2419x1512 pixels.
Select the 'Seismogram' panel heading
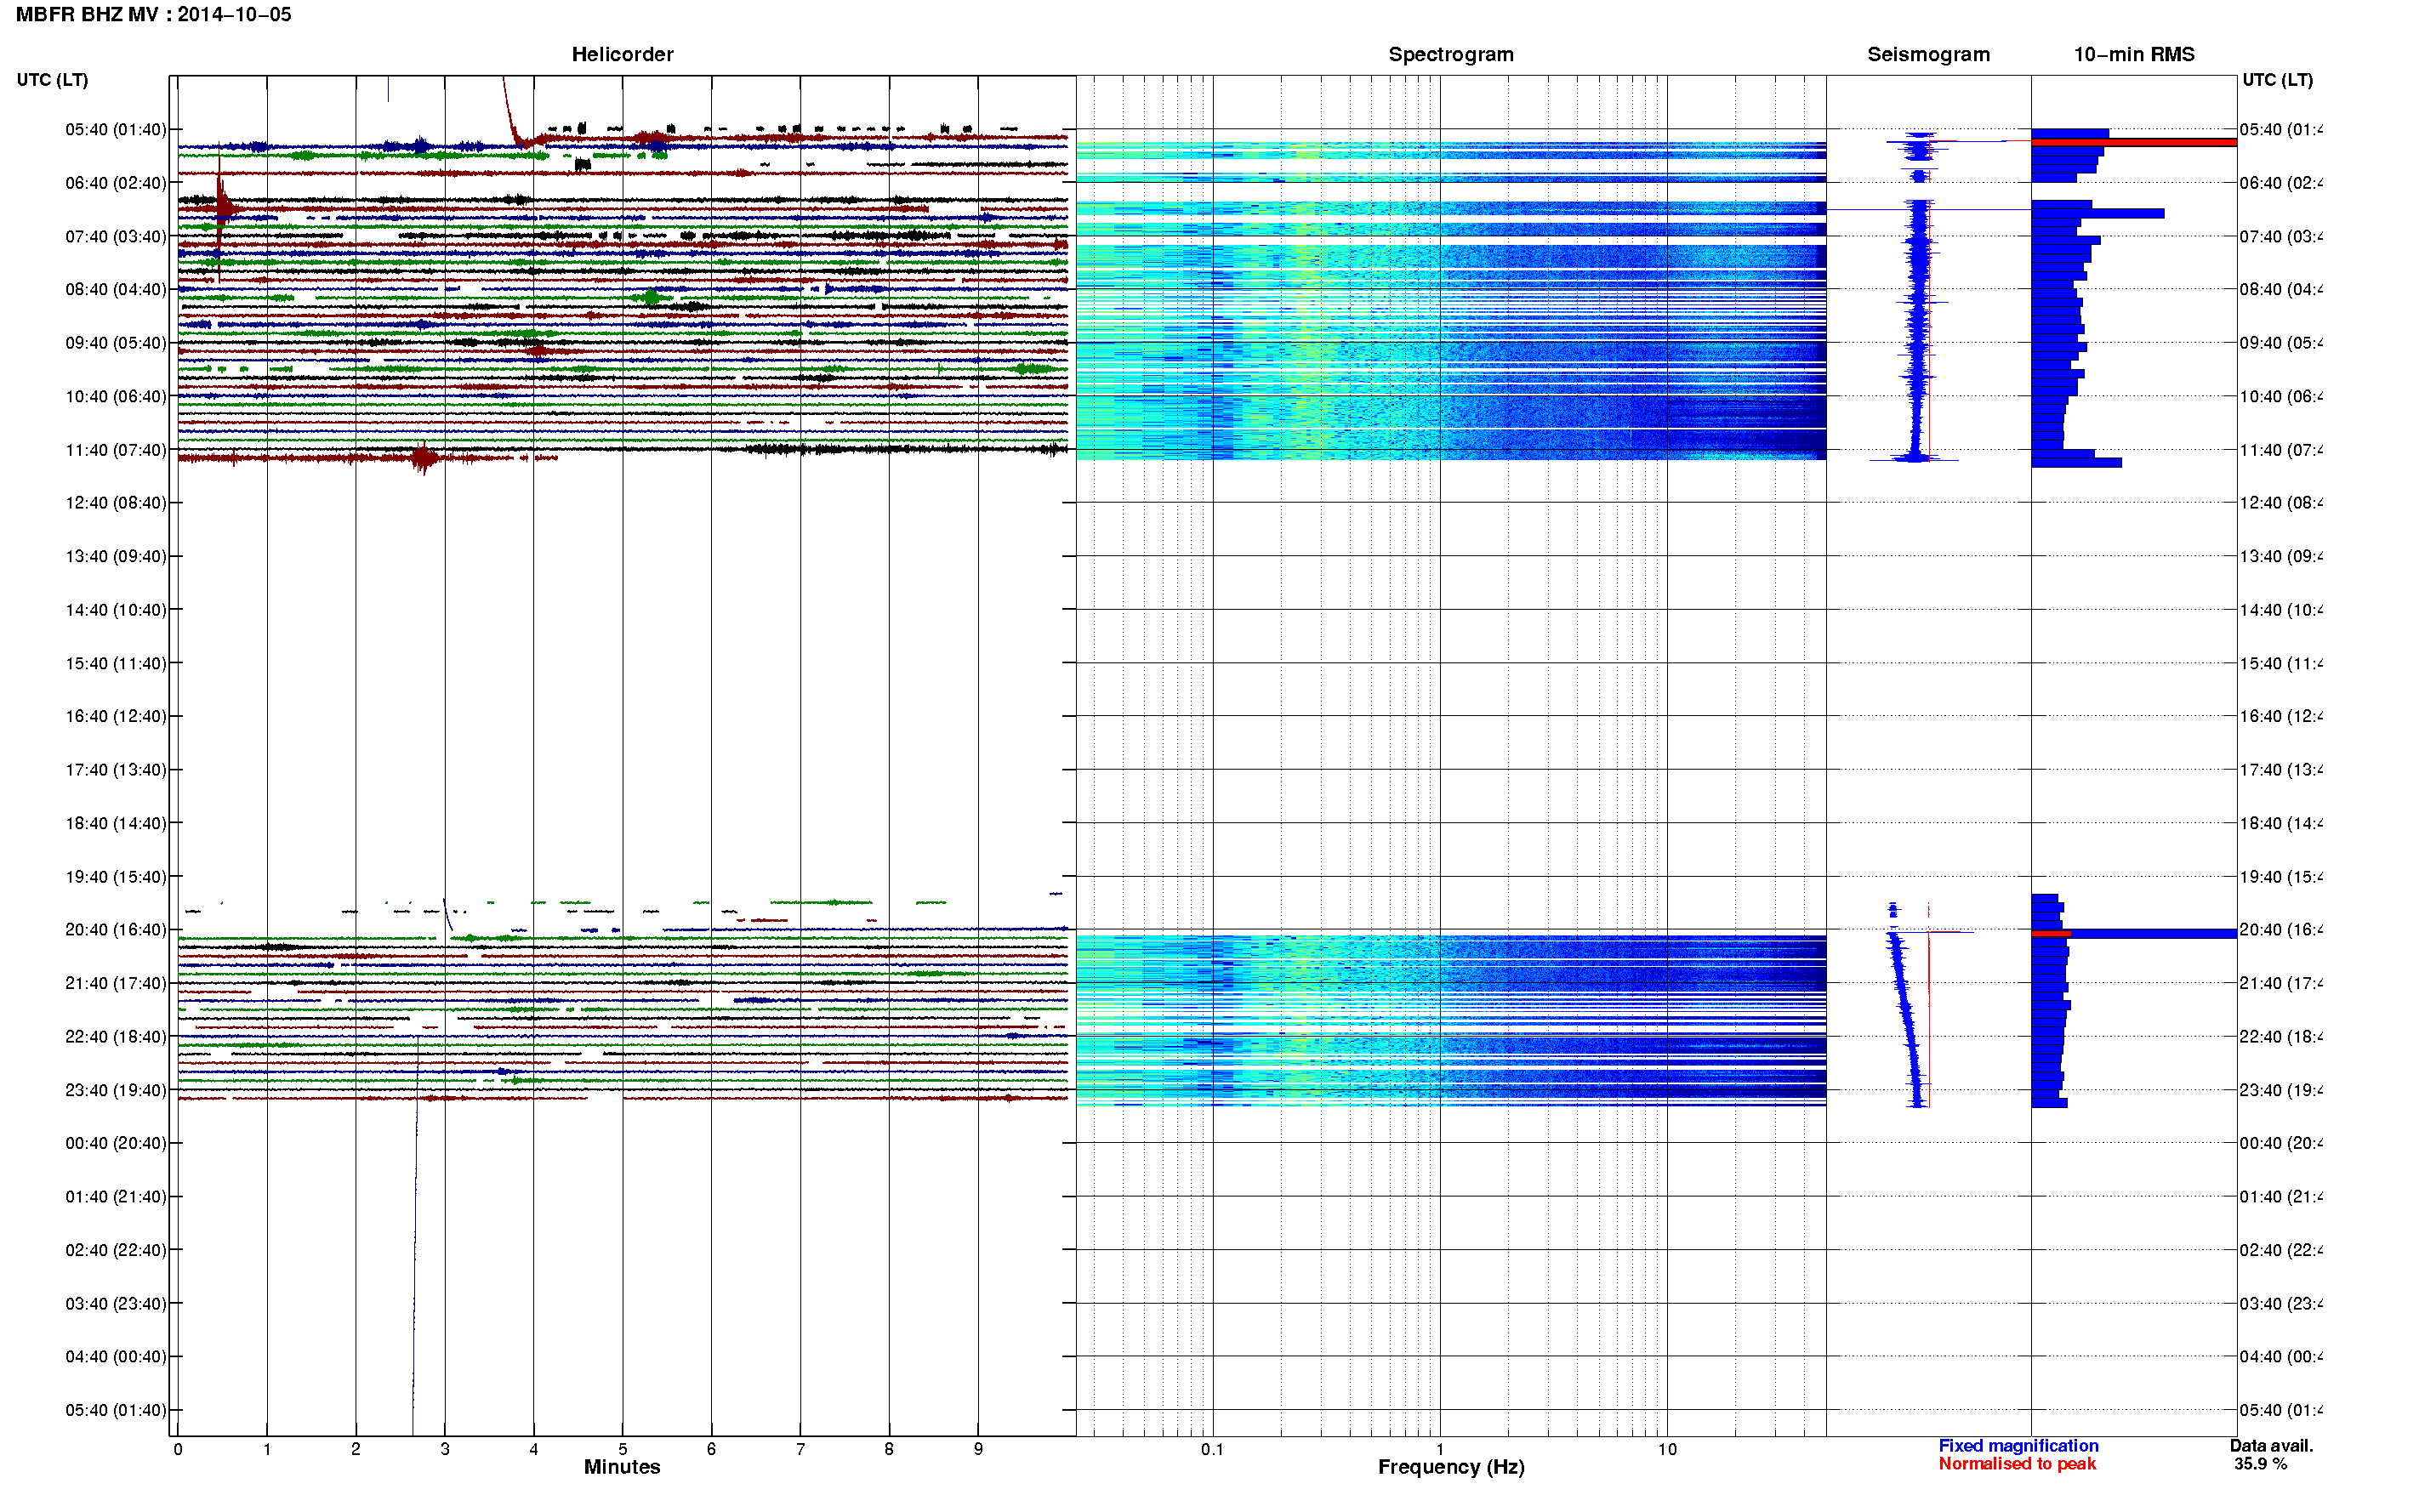point(1928,54)
